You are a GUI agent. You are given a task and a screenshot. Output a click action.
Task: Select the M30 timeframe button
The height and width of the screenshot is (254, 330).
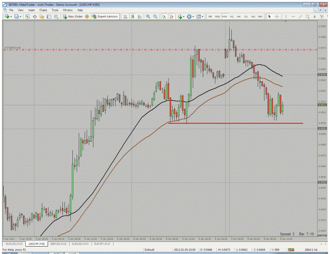click(x=224, y=16)
